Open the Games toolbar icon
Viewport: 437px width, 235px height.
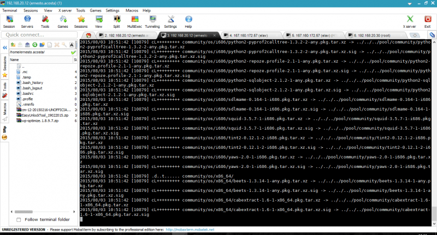(x=63, y=21)
